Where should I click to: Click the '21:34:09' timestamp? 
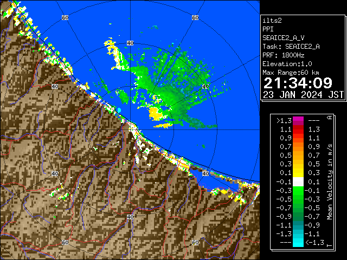[x=298, y=83]
